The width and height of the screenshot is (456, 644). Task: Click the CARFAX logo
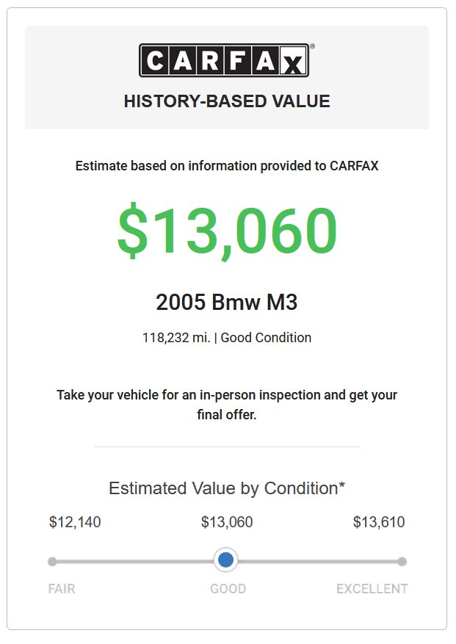[224, 60]
